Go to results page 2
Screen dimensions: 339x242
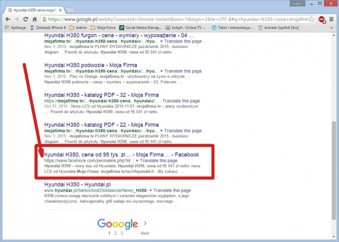(115, 233)
